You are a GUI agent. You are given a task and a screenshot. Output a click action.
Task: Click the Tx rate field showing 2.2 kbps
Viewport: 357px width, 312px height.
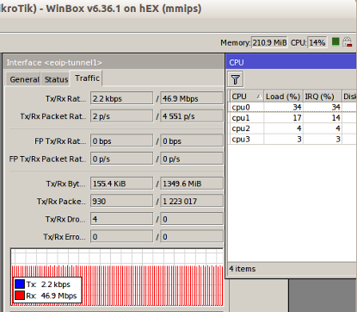point(121,98)
